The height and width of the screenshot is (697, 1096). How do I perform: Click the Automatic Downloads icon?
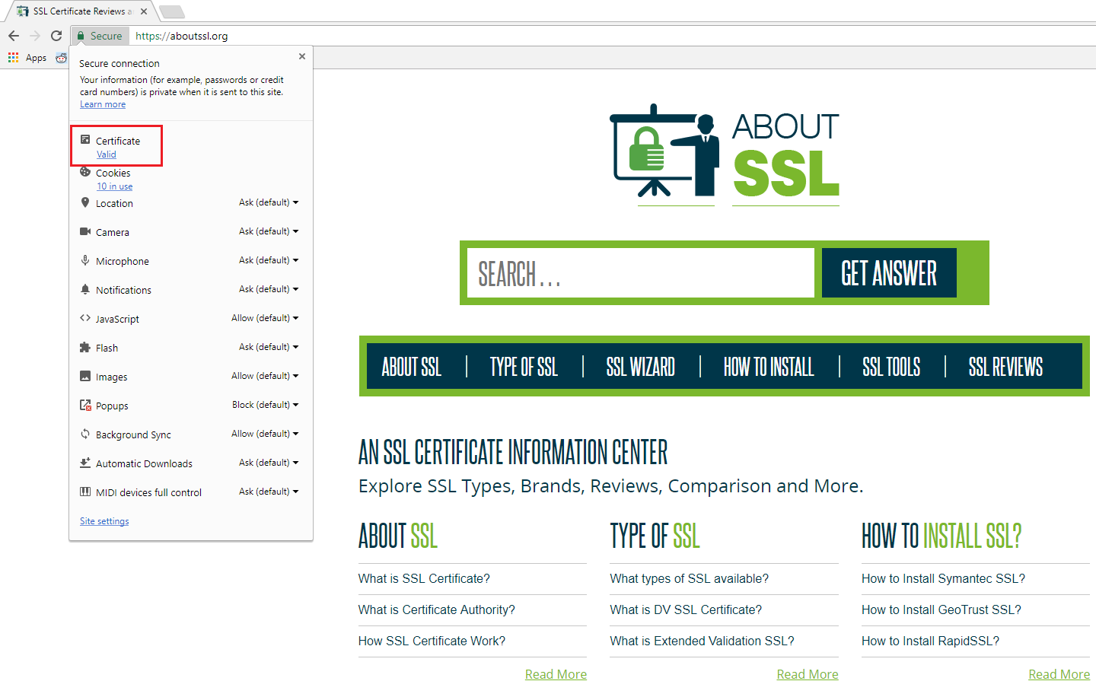(x=85, y=463)
